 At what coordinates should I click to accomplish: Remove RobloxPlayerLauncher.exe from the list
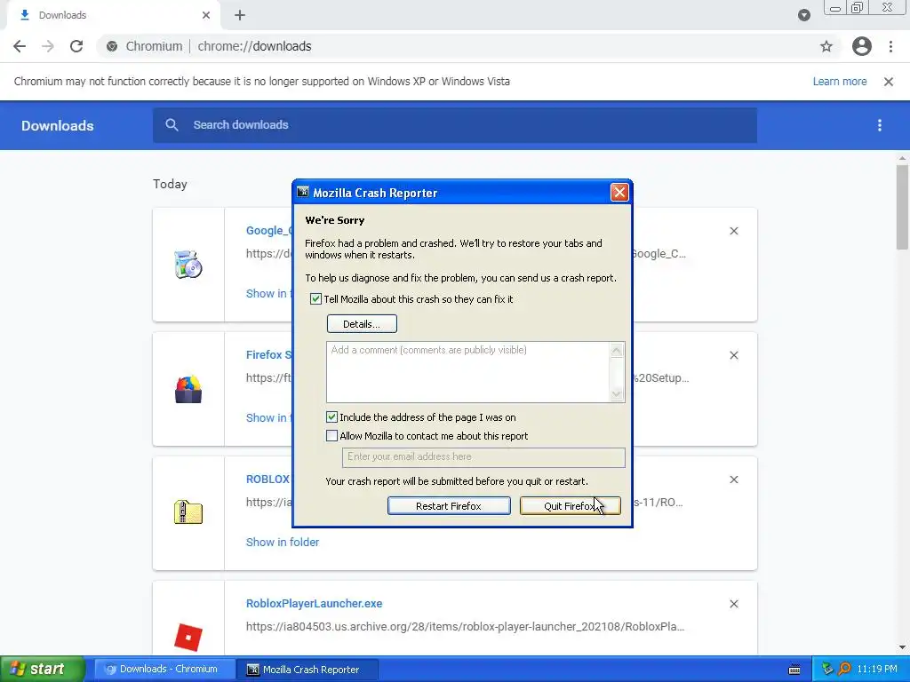[x=734, y=604]
